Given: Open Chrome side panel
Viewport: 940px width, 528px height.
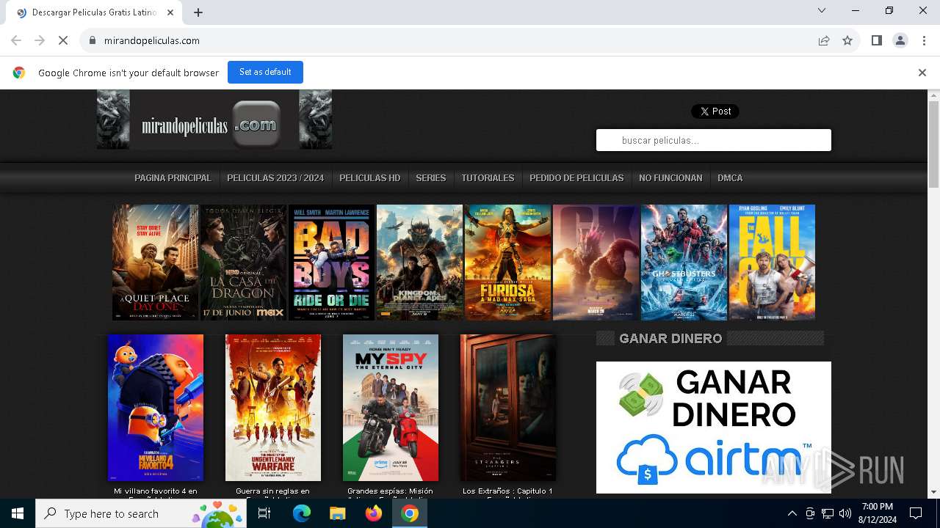Looking at the screenshot, I should tap(876, 40).
